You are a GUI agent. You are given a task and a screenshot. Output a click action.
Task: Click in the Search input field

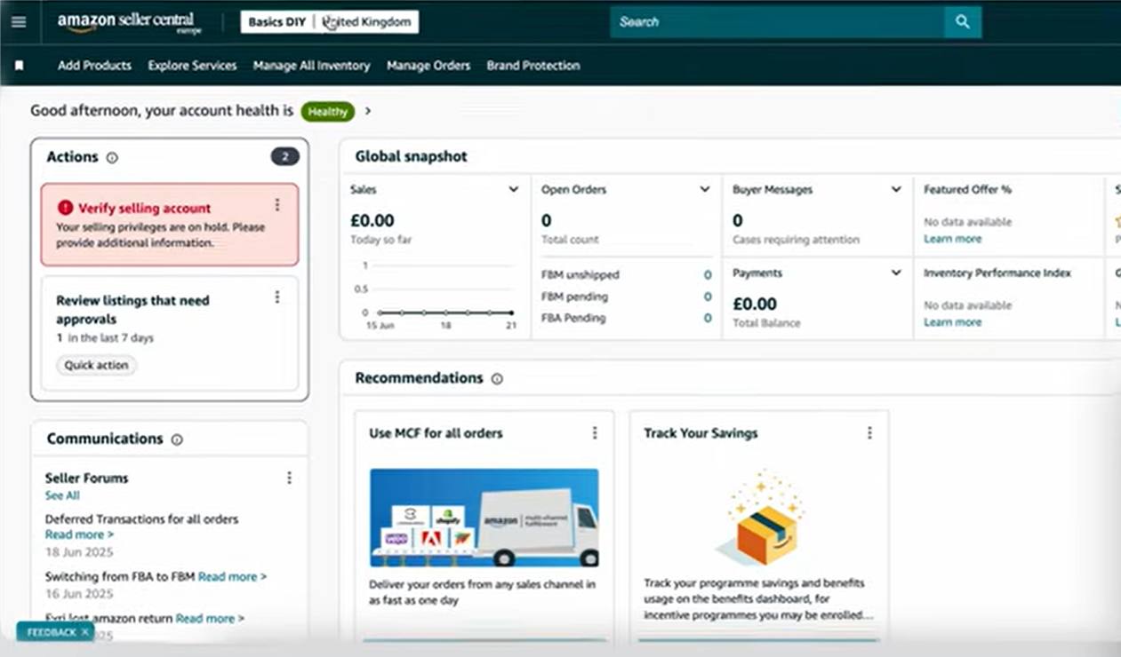click(x=777, y=22)
